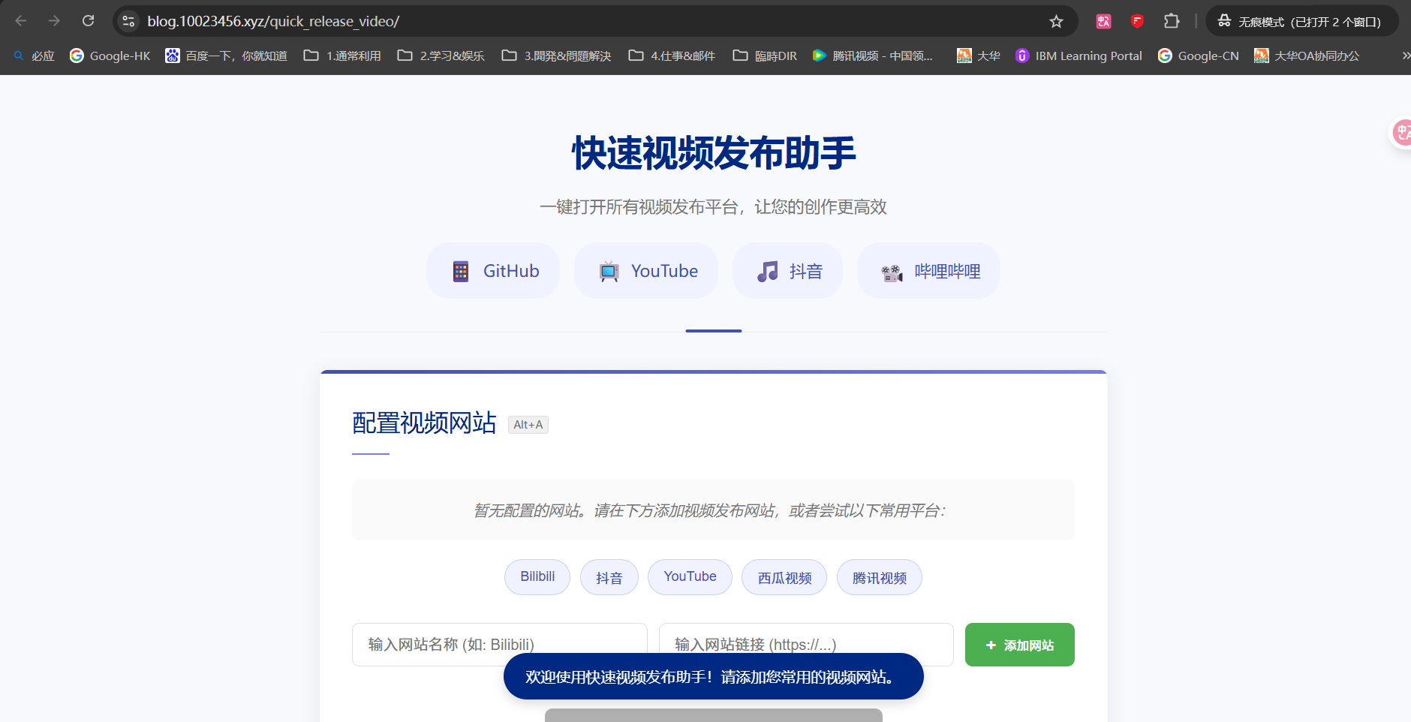This screenshot has height=722, width=1411.
Task: Expand the 臨時DIR bookmark folder
Action: pos(765,56)
